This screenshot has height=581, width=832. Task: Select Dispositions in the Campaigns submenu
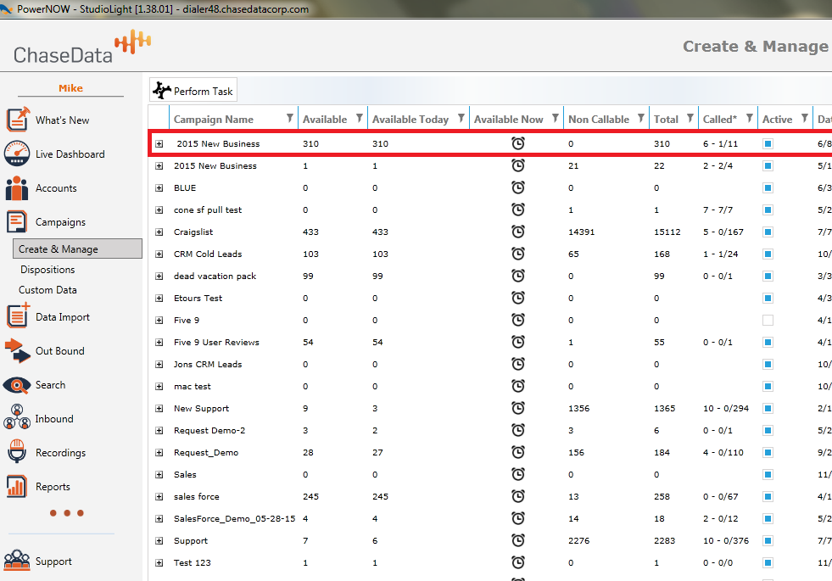click(x=47, y=270)
